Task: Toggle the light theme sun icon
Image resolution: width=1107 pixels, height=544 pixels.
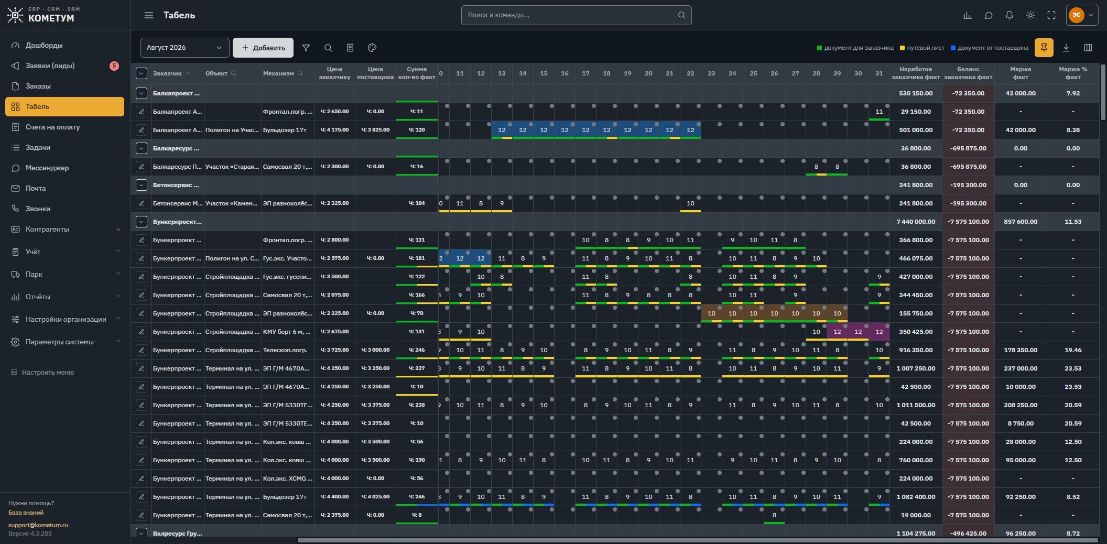Action: pyautogui.click(x=1030, y=15)
